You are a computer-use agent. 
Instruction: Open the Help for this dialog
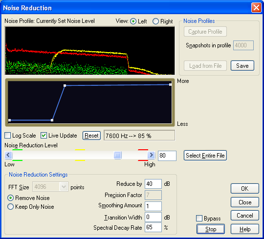(245, 229)
